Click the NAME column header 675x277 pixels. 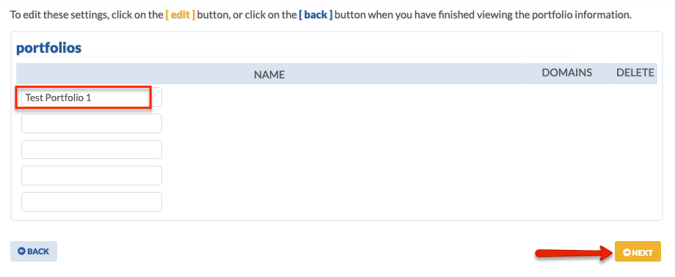269,75
